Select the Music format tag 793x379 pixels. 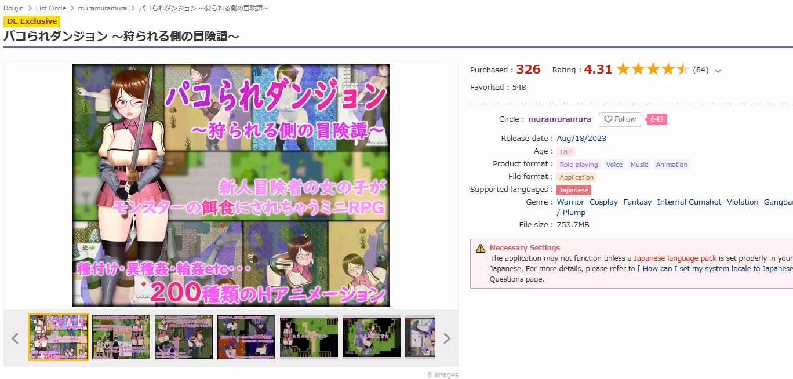(x=639, y=165)
